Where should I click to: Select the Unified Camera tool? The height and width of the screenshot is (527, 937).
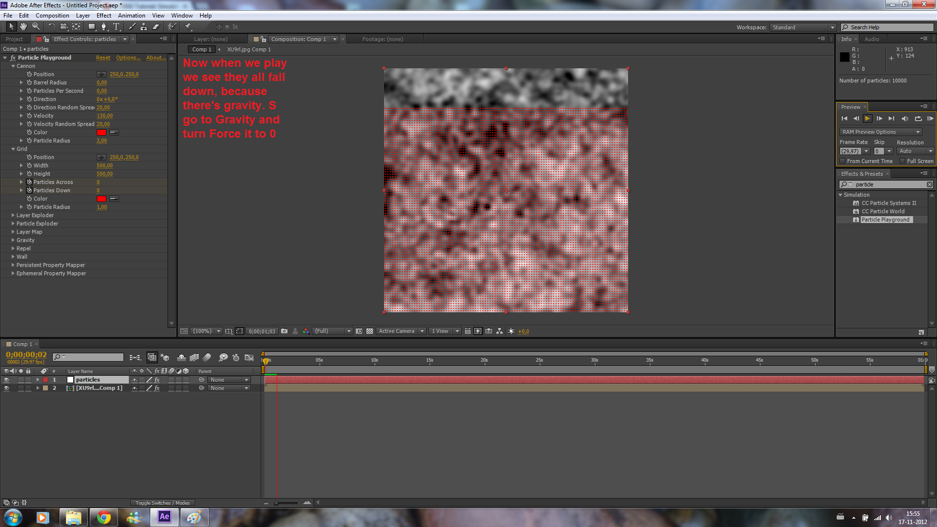tap(64, 27)
